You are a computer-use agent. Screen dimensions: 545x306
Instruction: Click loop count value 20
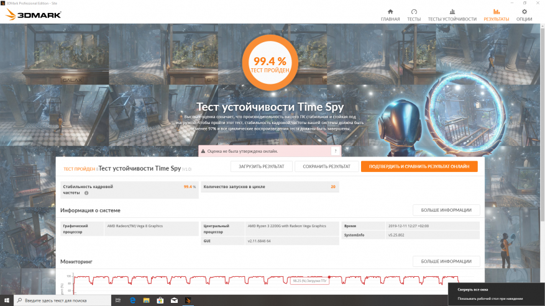[x=333, y=187]
